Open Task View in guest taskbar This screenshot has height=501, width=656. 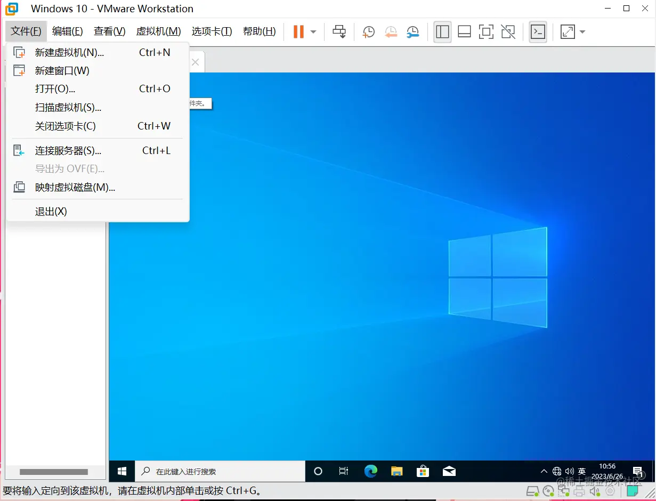click(344, 471)
